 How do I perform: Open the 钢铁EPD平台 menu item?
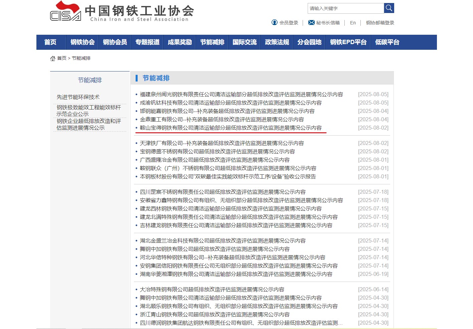348,42
